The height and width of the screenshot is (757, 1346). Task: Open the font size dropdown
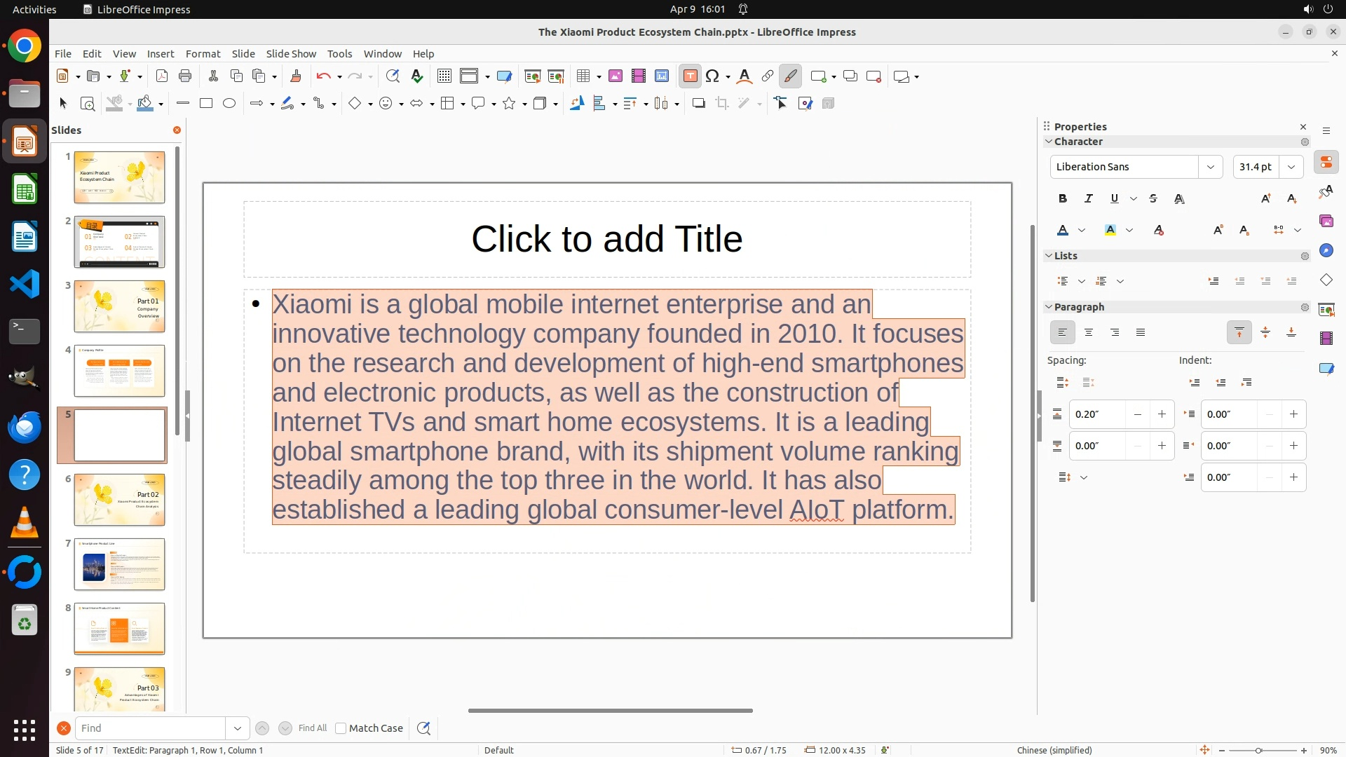pyautogui.click(x=1291, y=167)
